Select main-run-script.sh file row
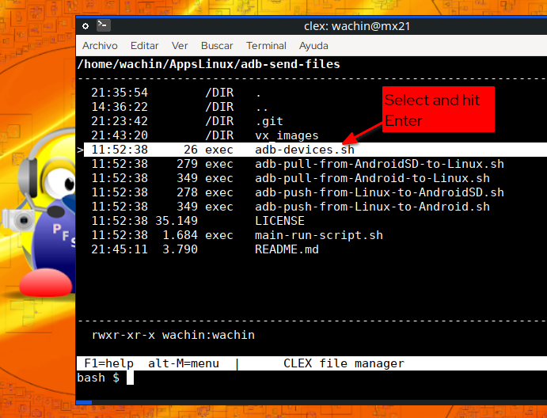The image size is (547, 418). click(312, 235)
